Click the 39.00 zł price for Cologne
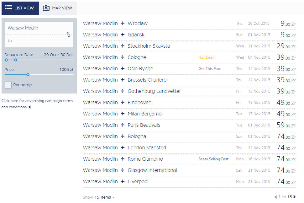 pos(286,57)
